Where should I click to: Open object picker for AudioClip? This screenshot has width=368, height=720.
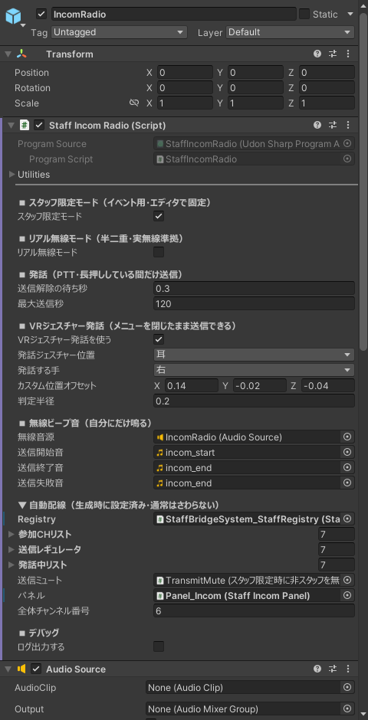(x=347, y=687)
